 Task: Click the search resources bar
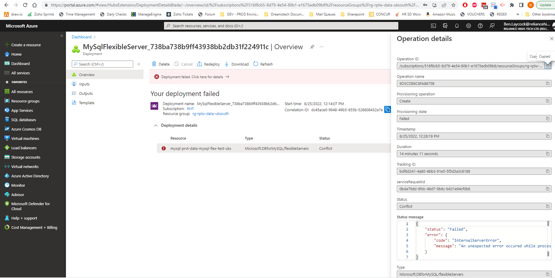pos(280,26)
